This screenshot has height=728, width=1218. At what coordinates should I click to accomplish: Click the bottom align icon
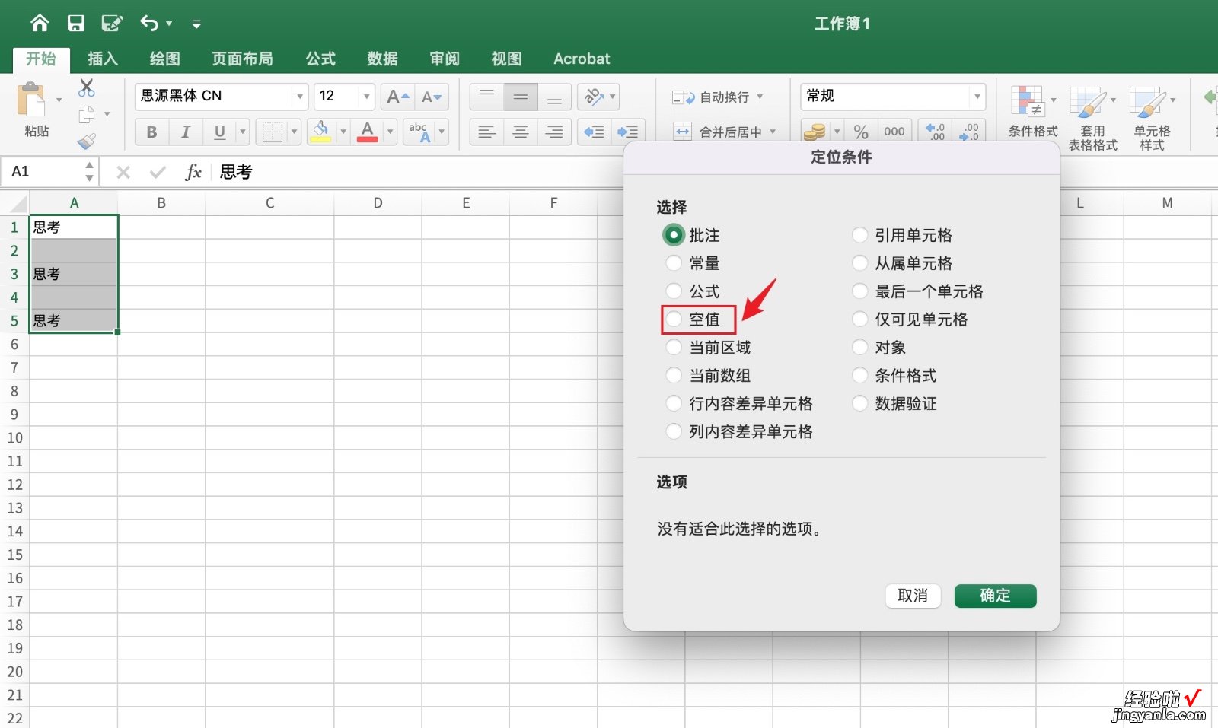[x=554, y=97]
